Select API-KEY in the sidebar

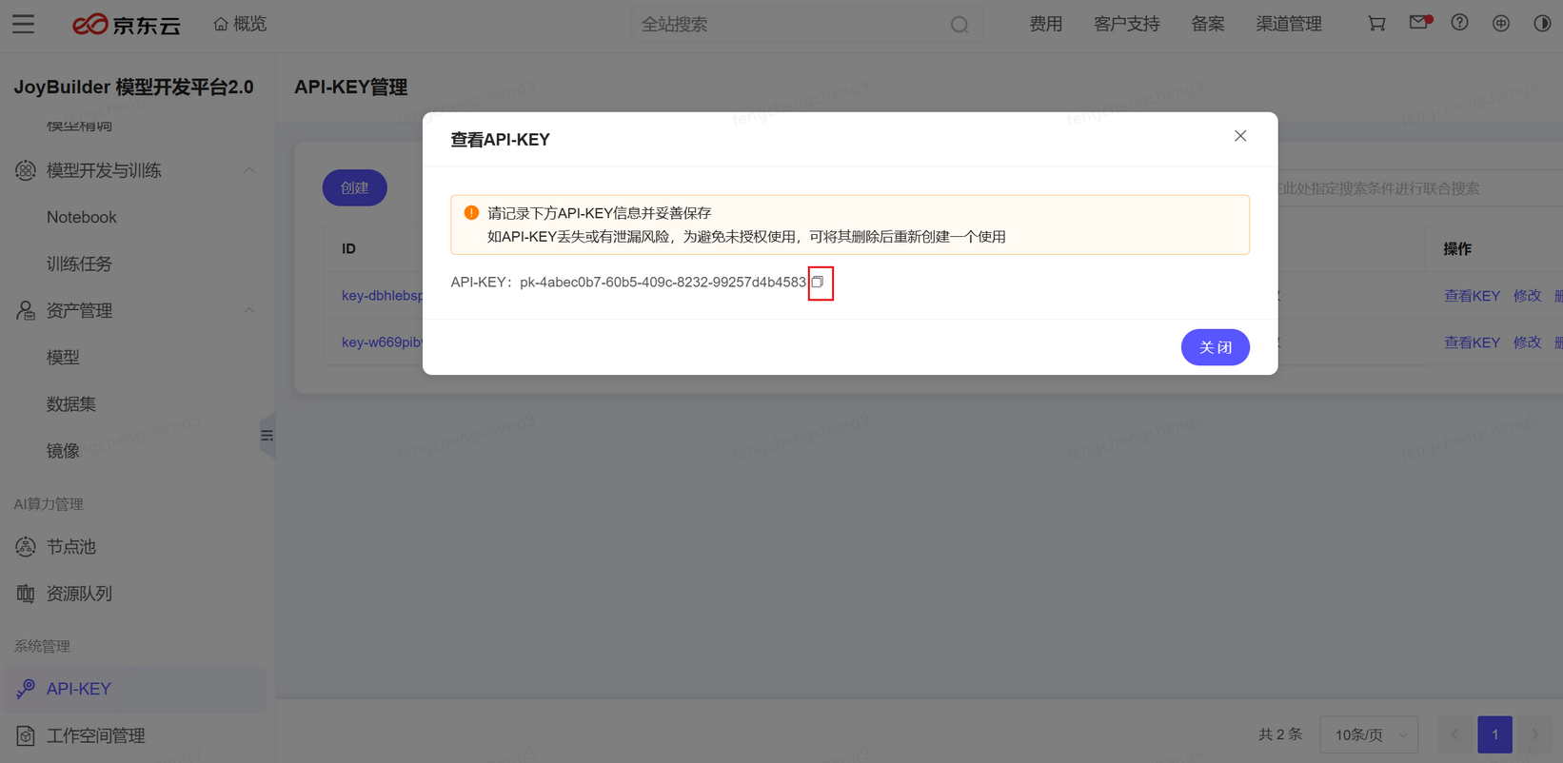135,689
